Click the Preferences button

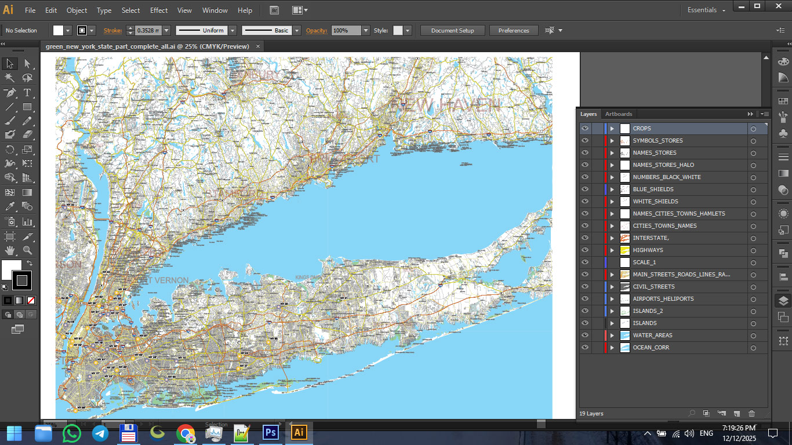click(514, 31)
